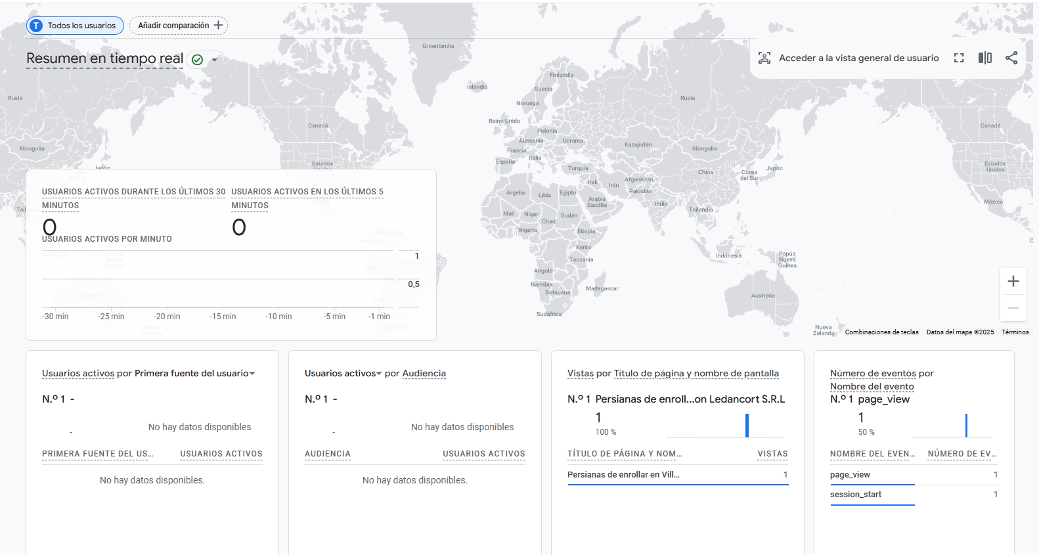Click the user snapshot overview icon

tap(764, 58)
